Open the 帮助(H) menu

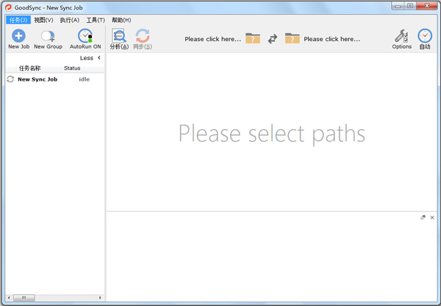click(x=121, y=20)
